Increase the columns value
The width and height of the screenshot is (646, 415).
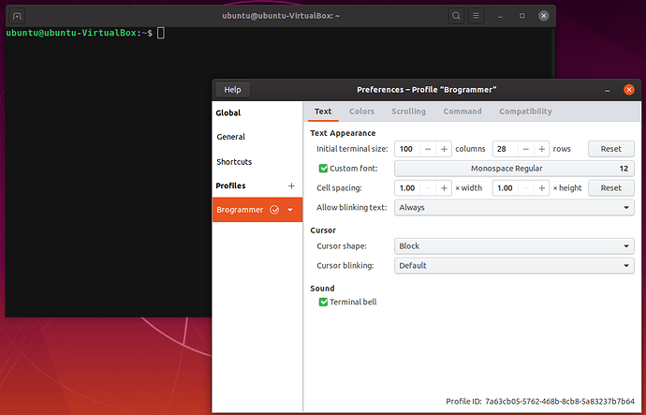click(x=444, y=149)
